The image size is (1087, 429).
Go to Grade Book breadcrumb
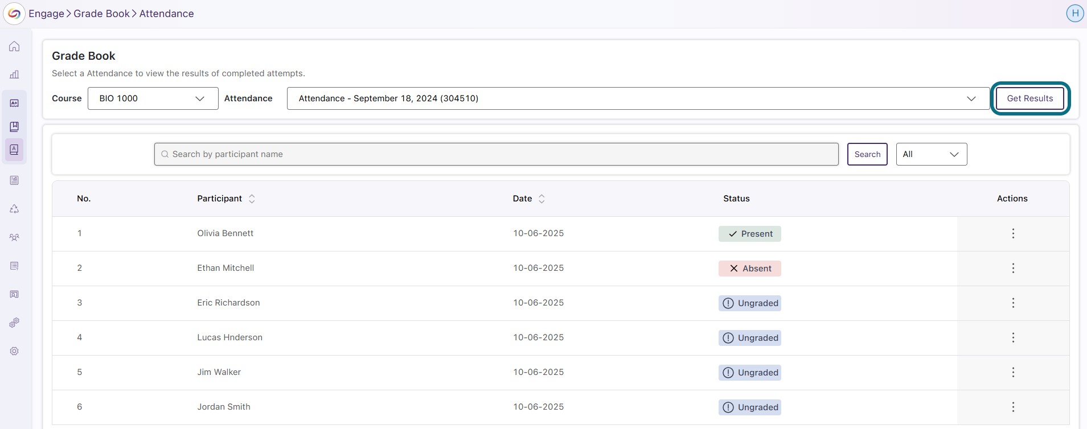click(x=101, y=14)
